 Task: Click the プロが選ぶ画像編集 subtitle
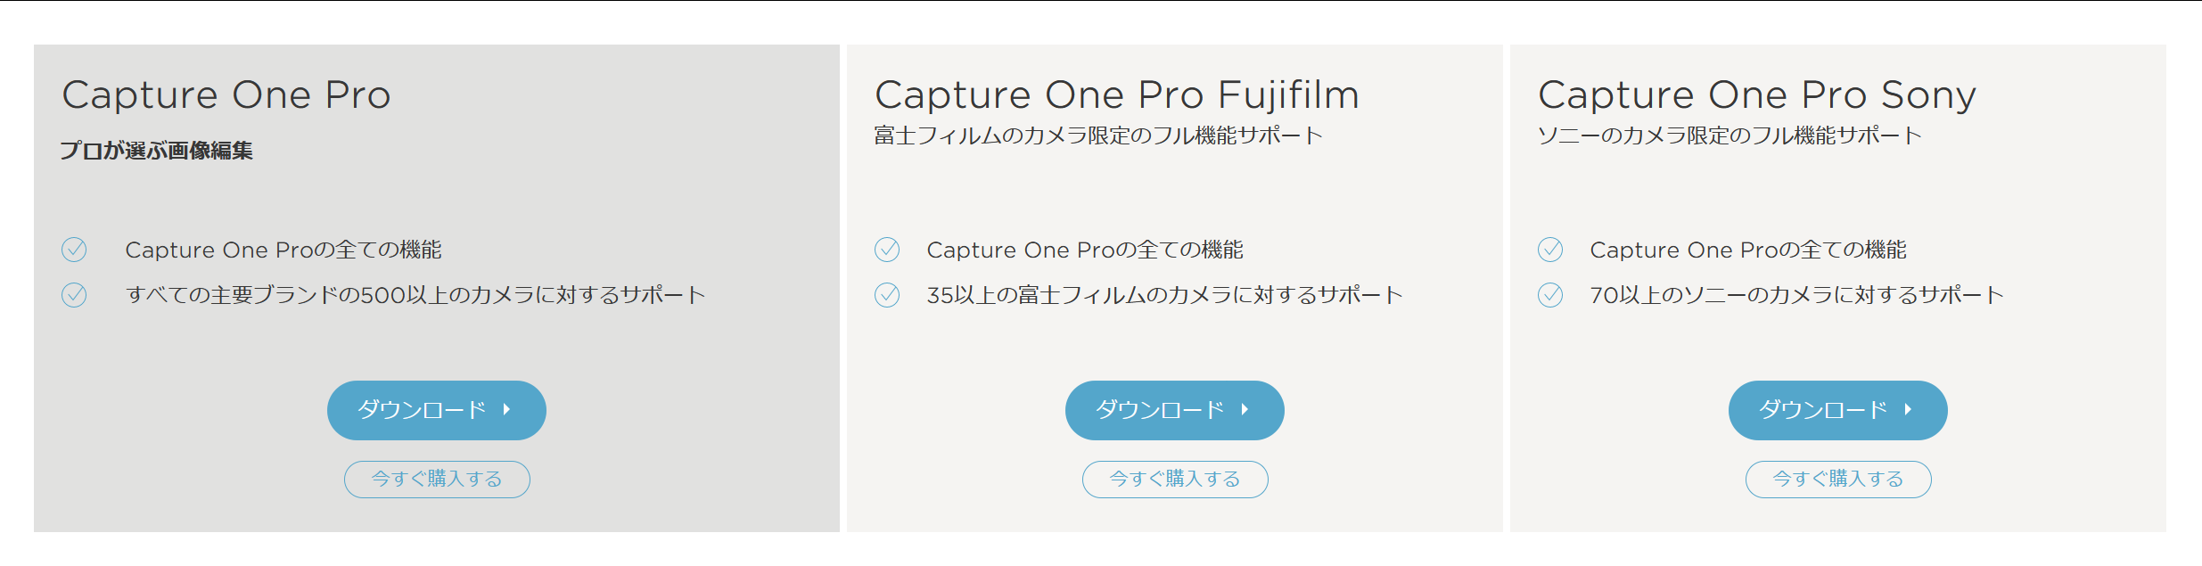click(157, 151)
